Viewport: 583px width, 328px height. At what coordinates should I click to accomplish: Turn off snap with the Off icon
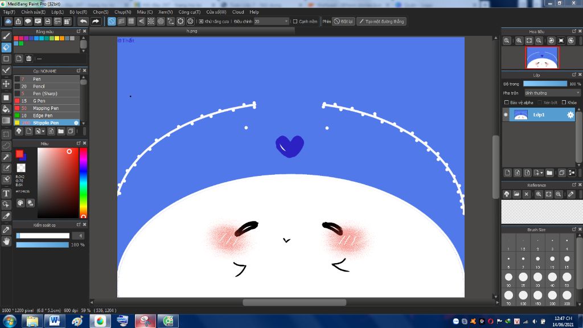point(112,21)
